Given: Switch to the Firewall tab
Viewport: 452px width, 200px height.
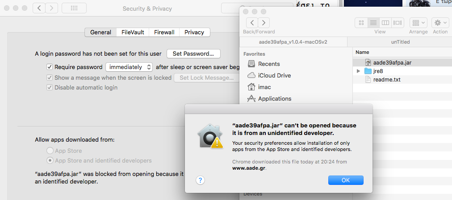Looking at the screenshot, I should 164,32.
